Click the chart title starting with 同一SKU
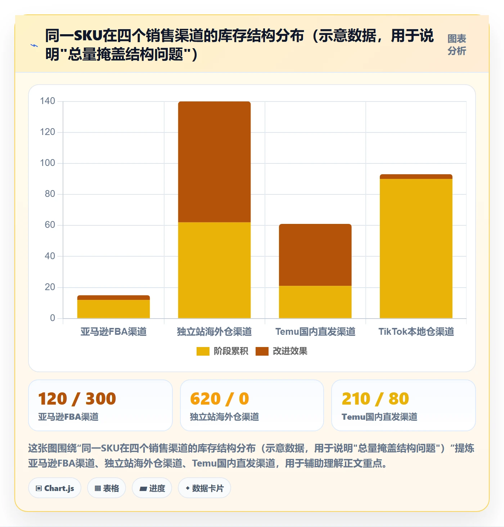The height and width of the screenshot is (527, 504). 239,45
